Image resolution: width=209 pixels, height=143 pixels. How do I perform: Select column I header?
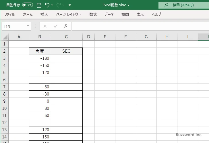187,37
